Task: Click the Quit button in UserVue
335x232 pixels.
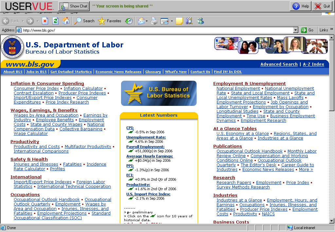Action: [322, 6]
